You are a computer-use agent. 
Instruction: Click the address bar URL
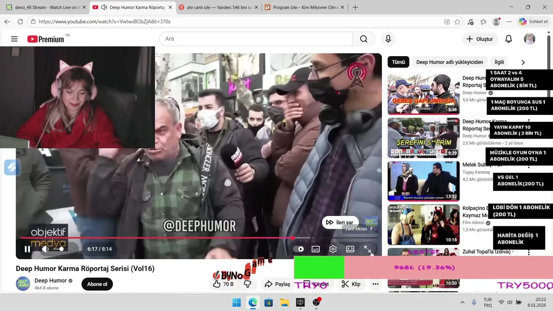click(x=105, y=22)
